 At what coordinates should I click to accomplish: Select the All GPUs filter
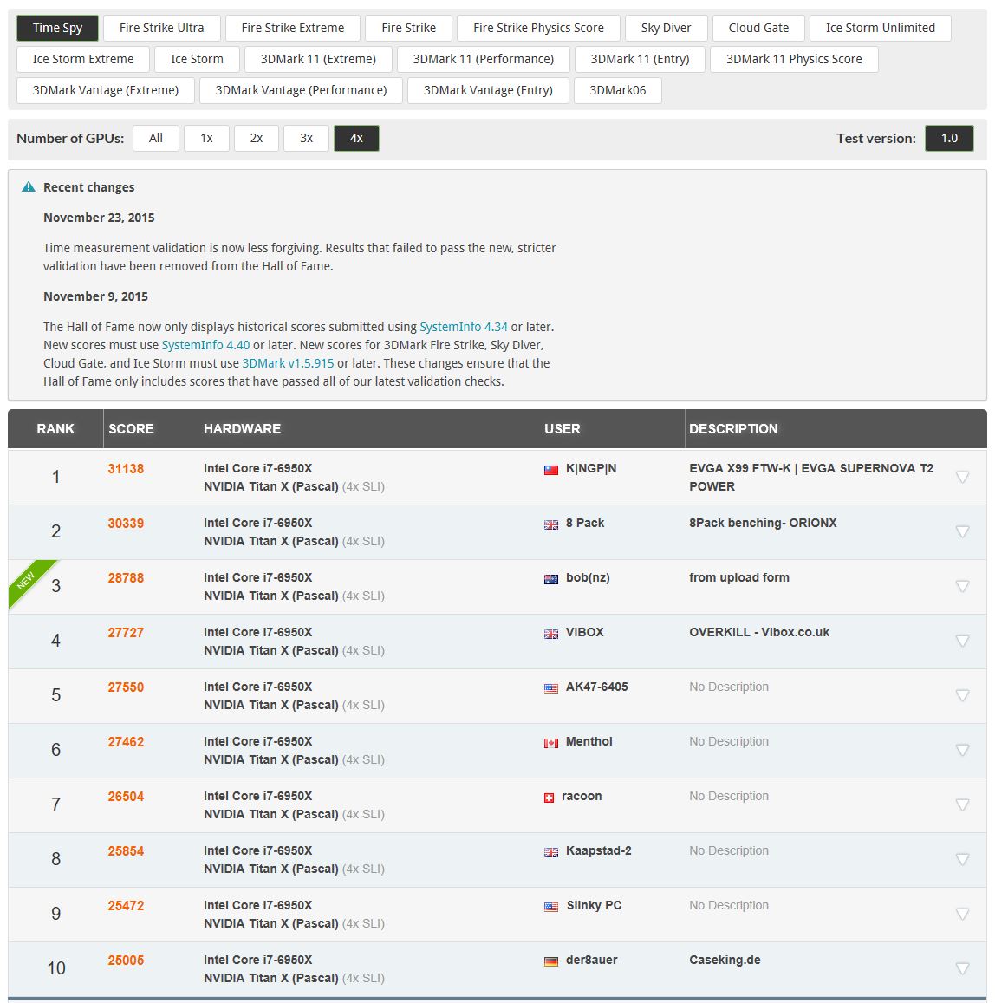pyautogui.click(x=155, y=138)
